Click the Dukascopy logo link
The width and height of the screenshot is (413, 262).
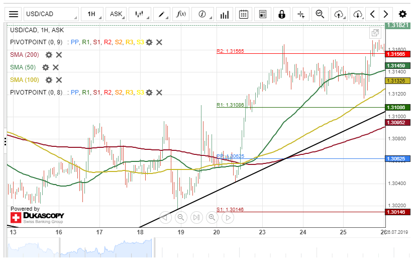(x=37, y=217)
